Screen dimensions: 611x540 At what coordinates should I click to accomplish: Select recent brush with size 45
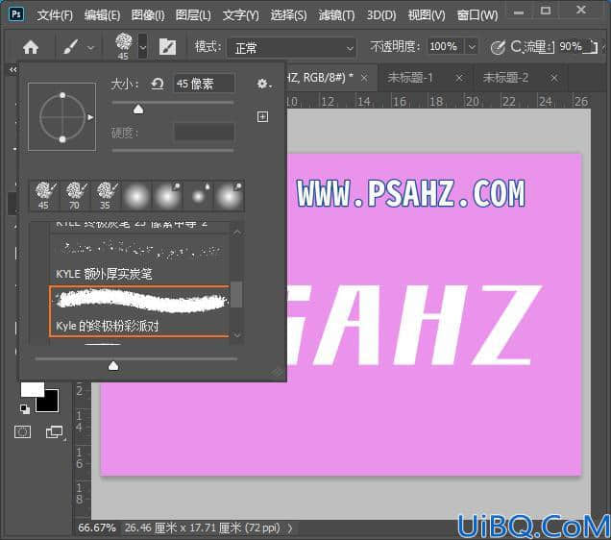[45, 196]
